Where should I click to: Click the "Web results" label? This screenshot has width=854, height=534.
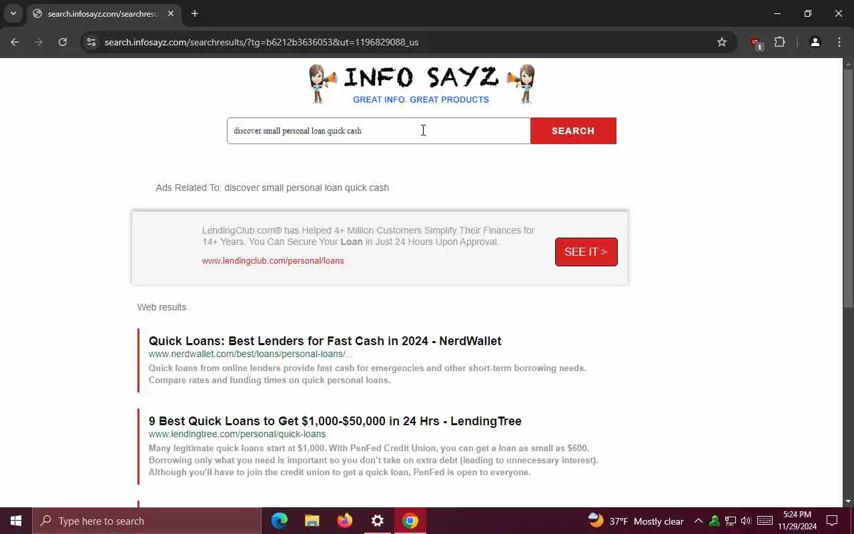pos(161,307)
